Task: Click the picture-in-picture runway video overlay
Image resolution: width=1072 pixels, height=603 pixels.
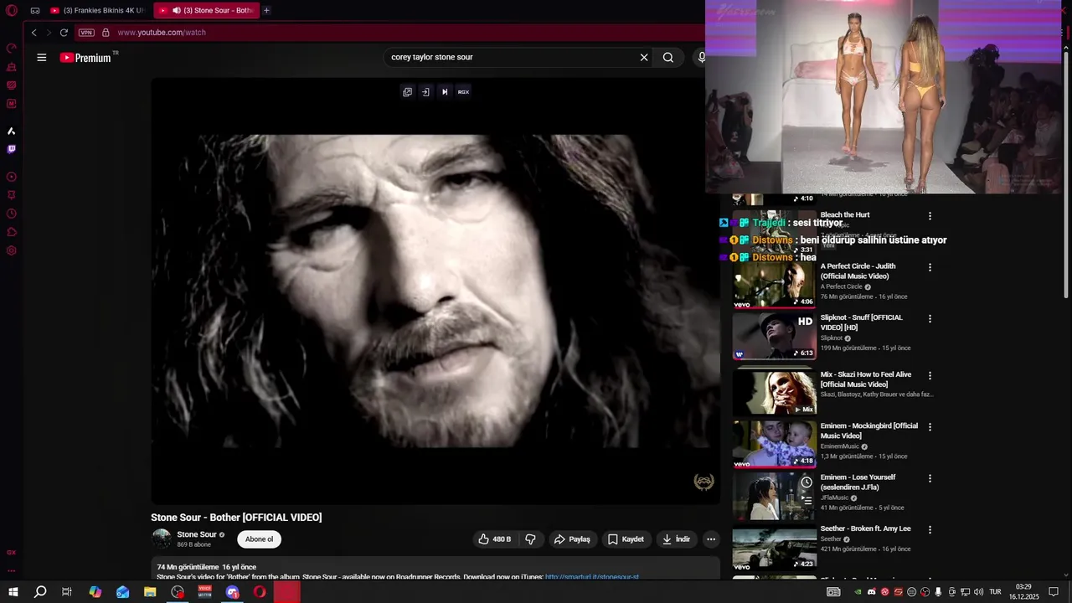Action: click(884, 96)
